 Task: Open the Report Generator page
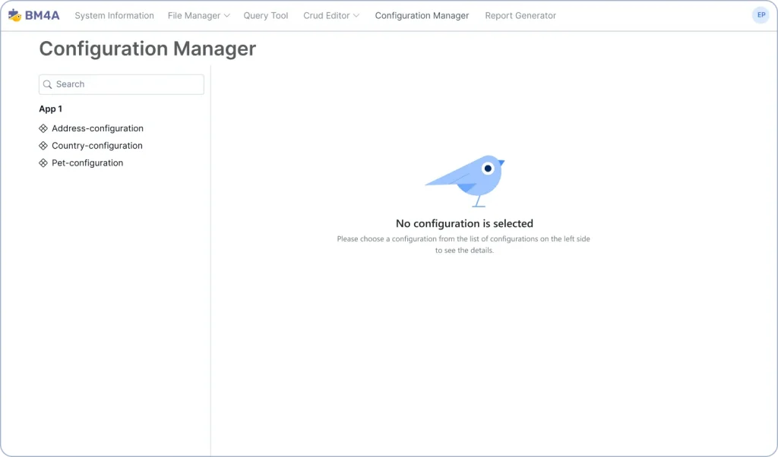tap(520, 16)
